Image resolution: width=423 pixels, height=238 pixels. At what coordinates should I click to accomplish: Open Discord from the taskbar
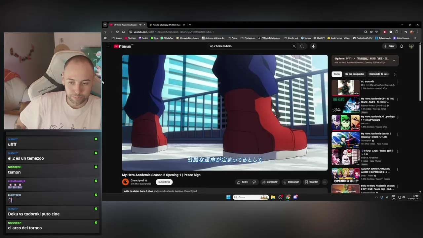(295, 197)
